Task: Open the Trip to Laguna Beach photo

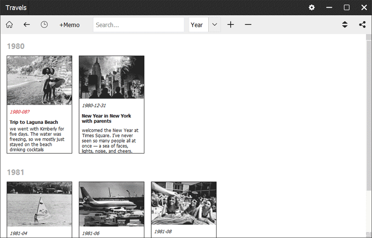Action: coord(39,80)
